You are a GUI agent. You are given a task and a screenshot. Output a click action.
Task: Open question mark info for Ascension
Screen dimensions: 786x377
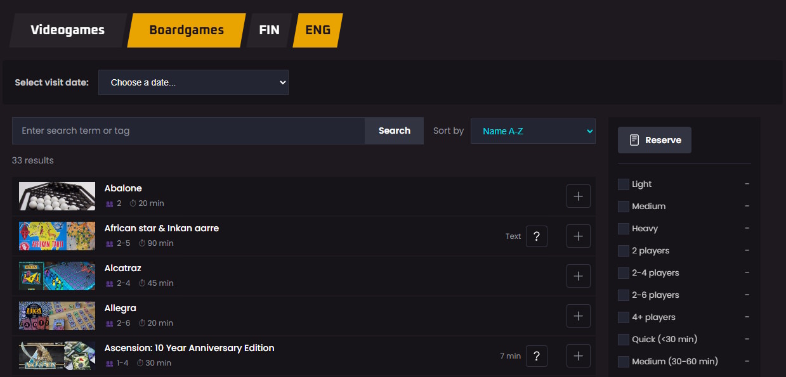536,356
